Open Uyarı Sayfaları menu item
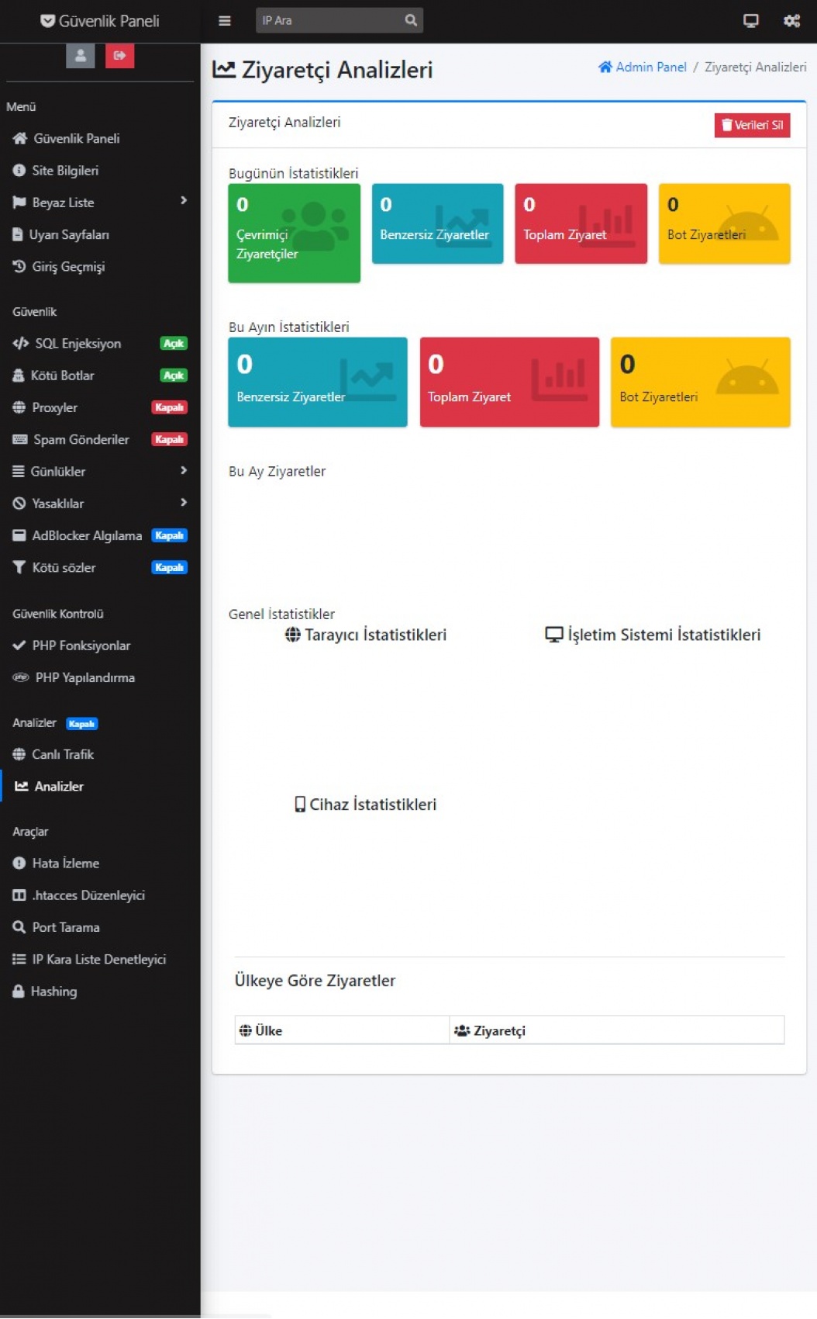817x1319 pixels. tap(100, 234)
